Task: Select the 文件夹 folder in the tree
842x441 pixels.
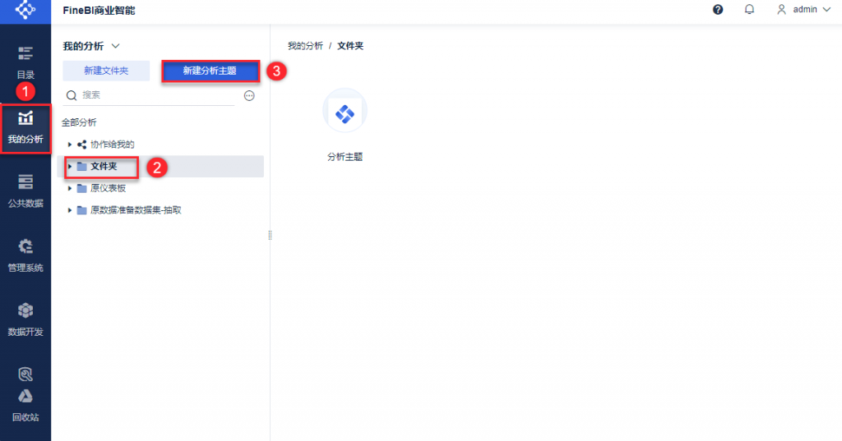Action: point(103,167)
